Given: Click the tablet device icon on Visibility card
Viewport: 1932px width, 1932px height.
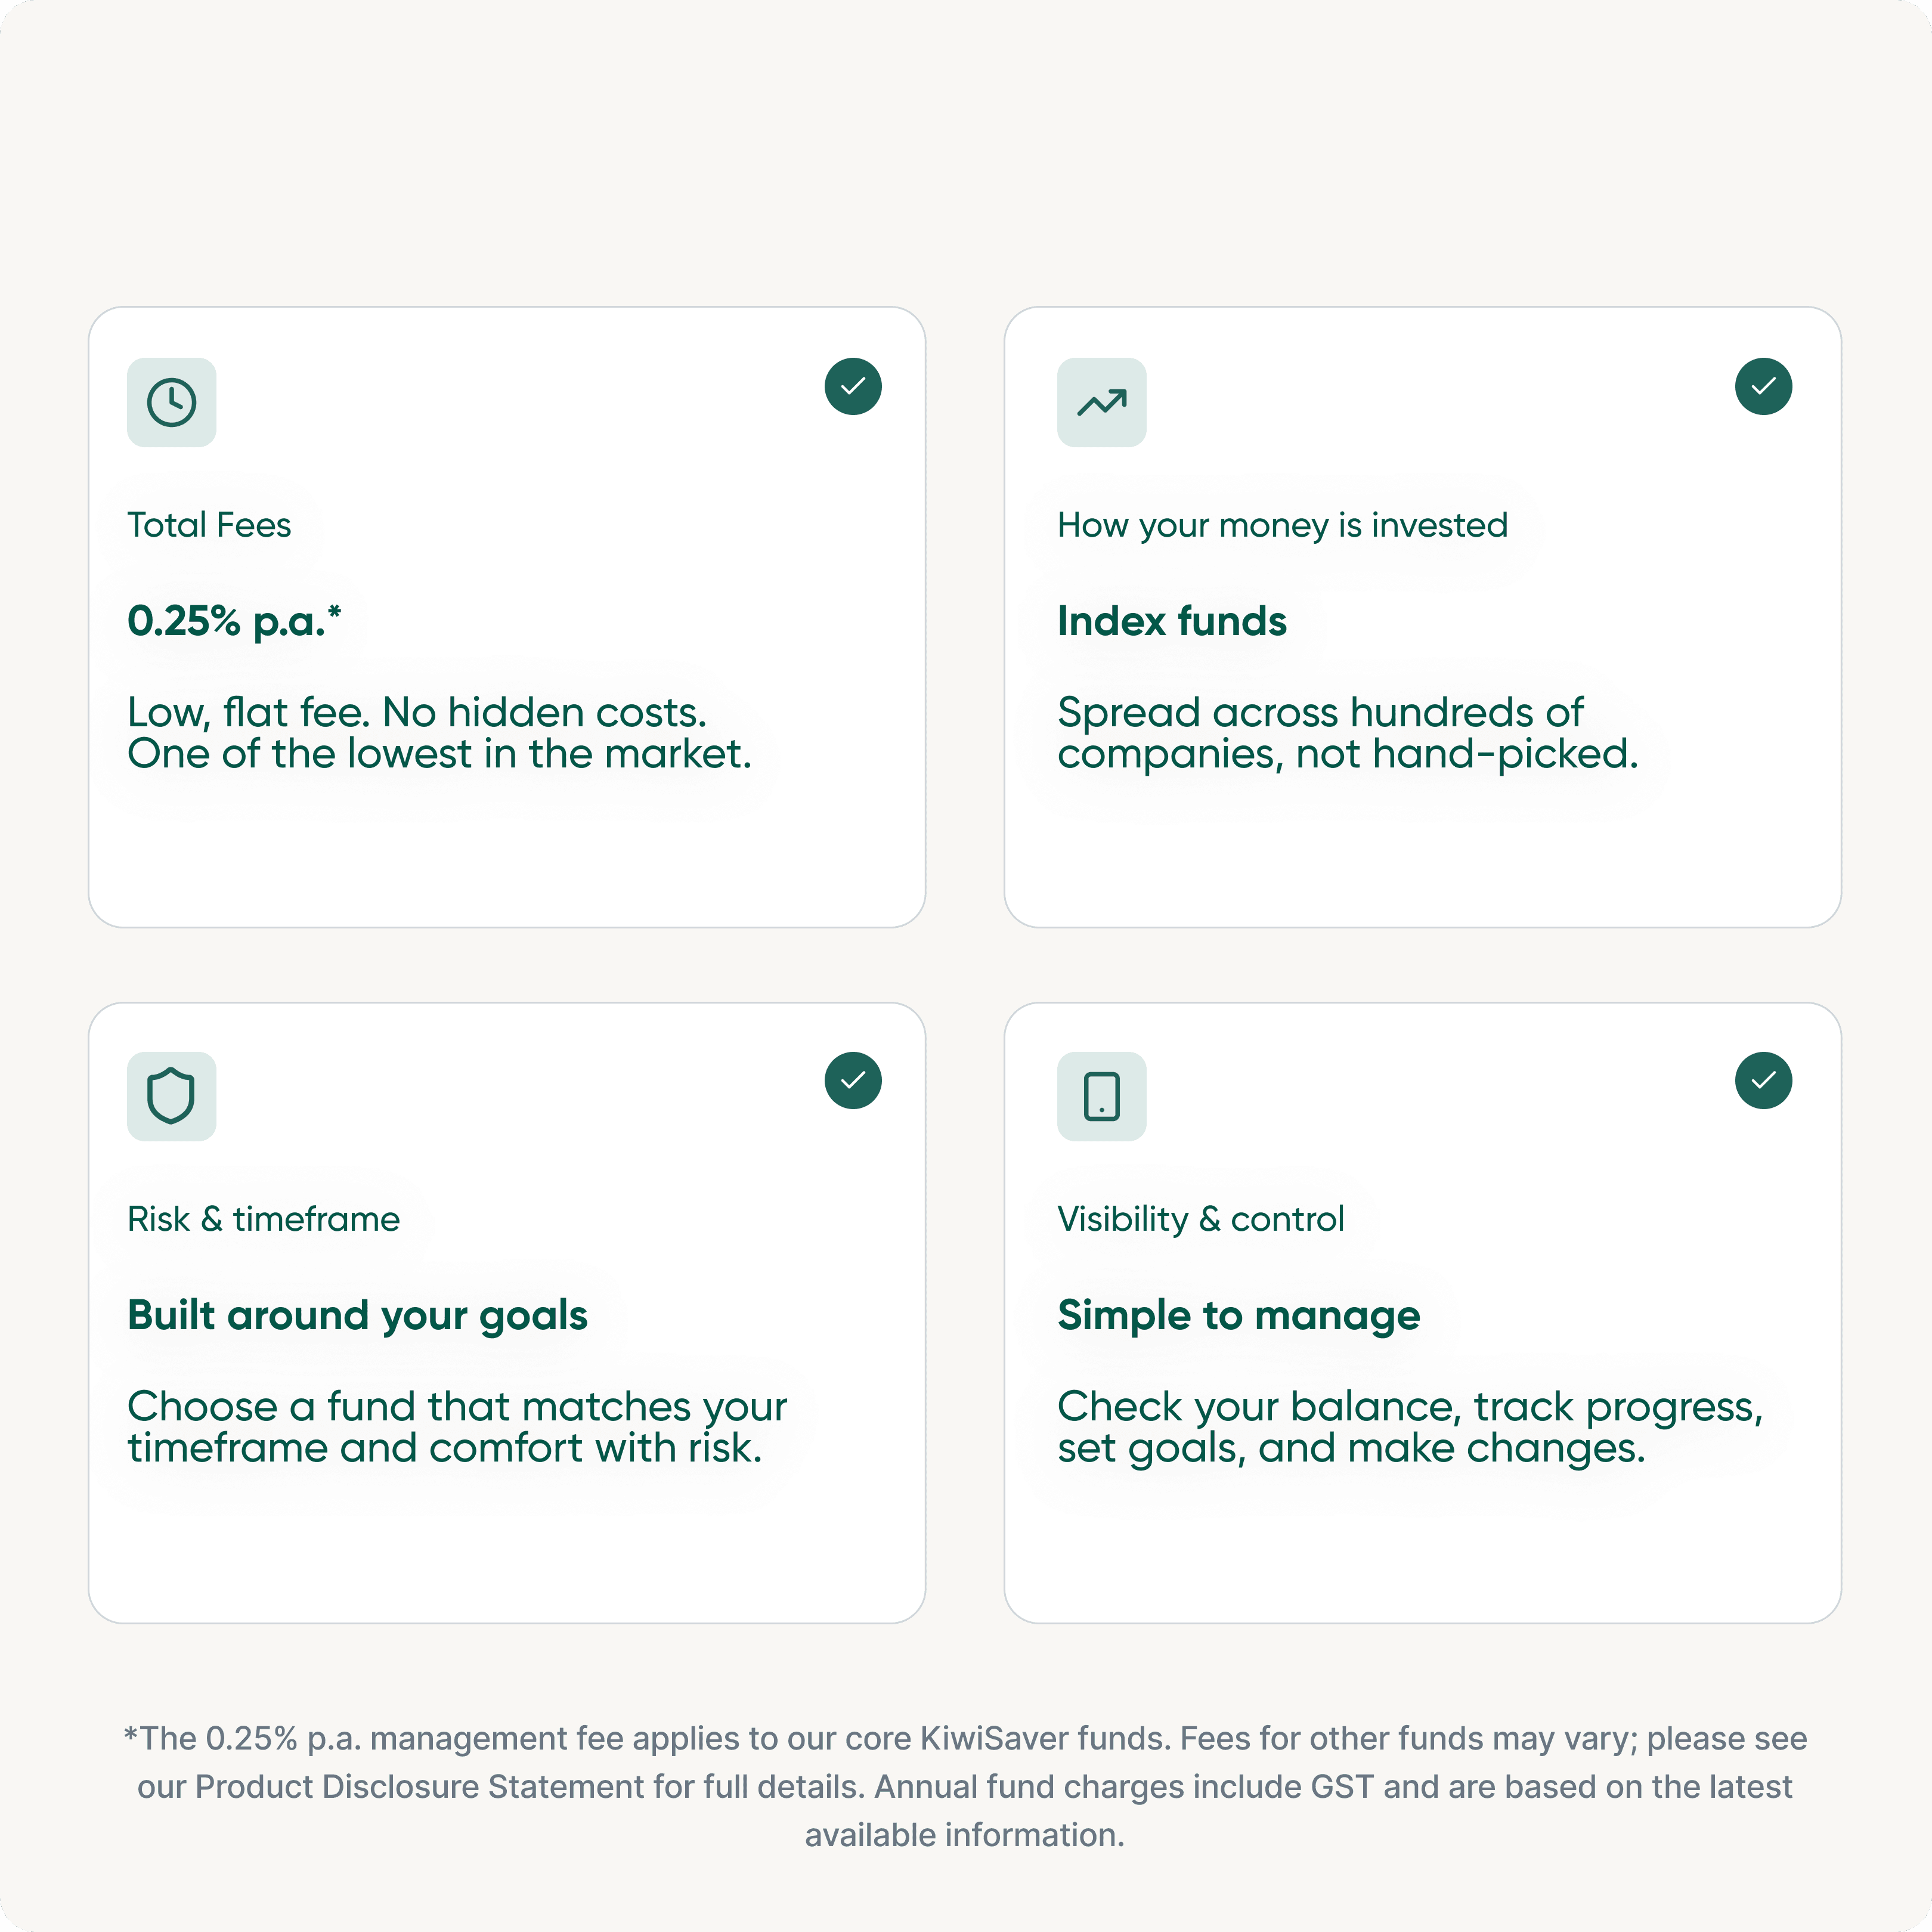Looking at the screenshot, I should click(1101, 1096).
